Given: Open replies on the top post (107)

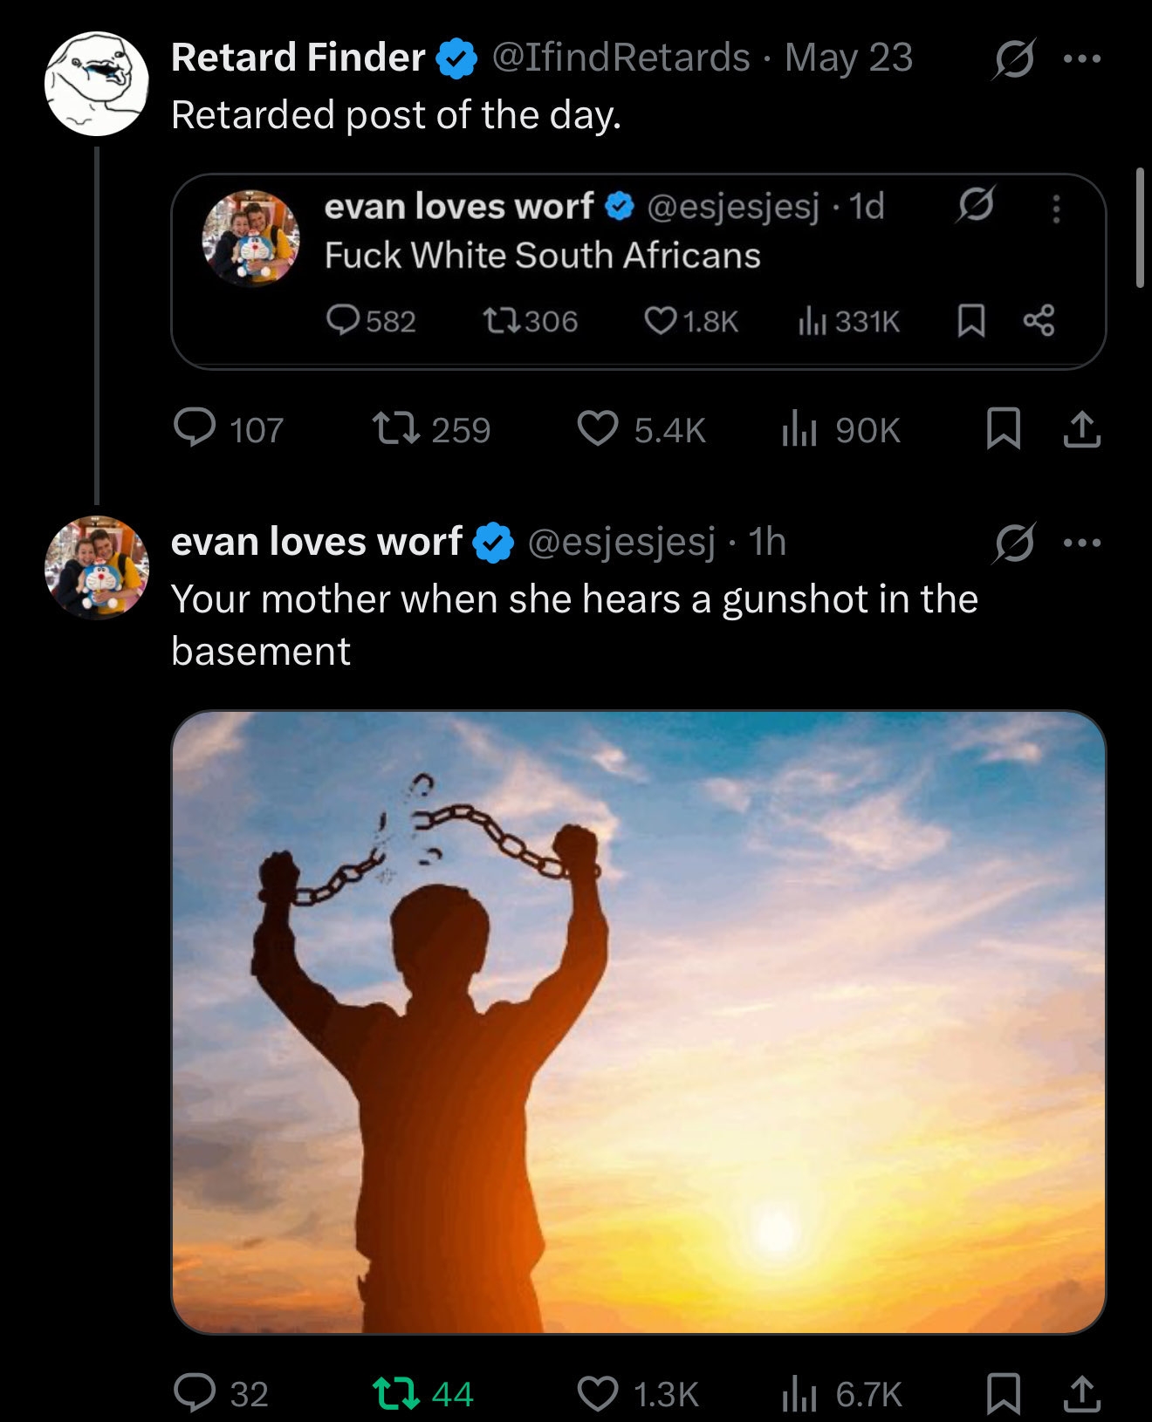Looking at the screenshot, I should pos(195,428).
